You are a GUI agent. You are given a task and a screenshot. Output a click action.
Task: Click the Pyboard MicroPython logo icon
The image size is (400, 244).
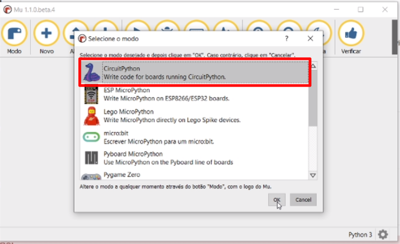(x=91, y=158)
